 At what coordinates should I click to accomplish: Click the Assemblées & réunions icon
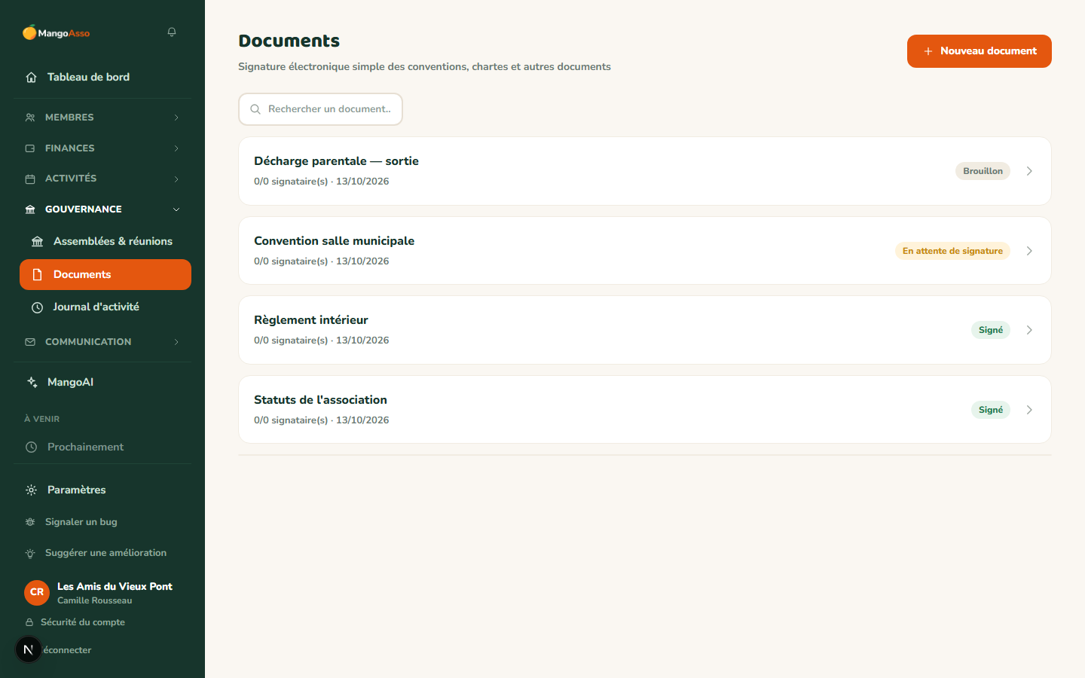click(x=37, y=242)
